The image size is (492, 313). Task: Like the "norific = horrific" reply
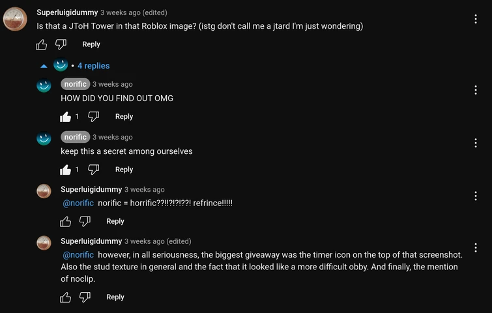[65, 222]
